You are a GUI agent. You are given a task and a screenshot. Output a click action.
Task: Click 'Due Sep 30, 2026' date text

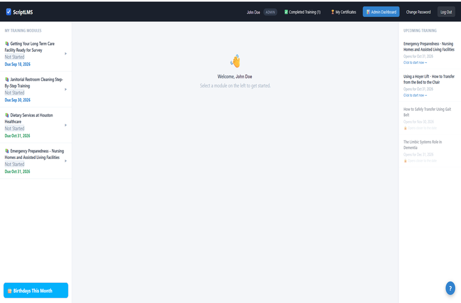click(17, 100)
